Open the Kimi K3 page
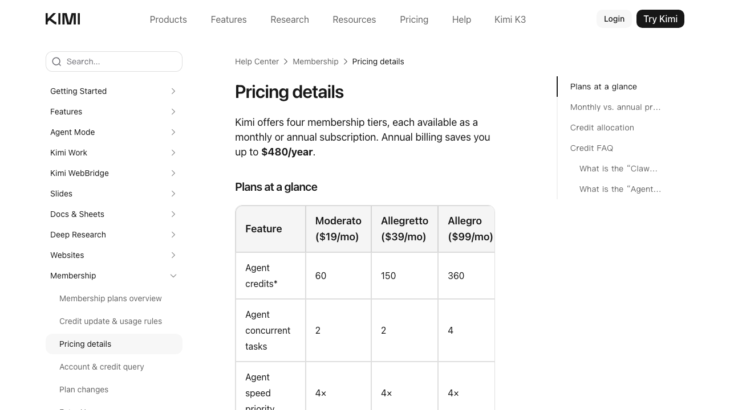 tap(510, 19)
